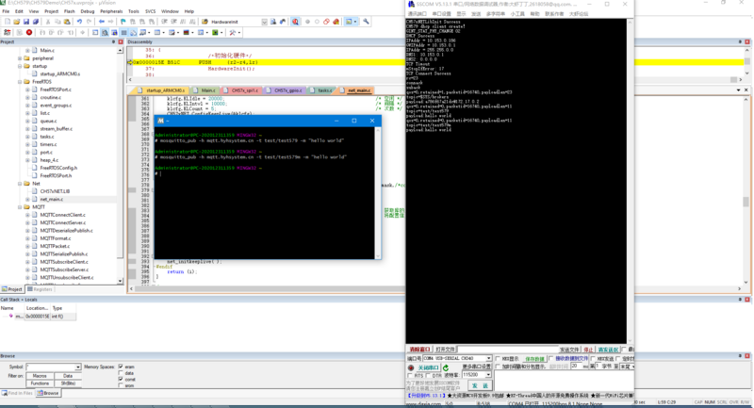Image resolution: width=754 pixels, height=408 pixels.
Task: Click the Undo arrow icon
Action: 79,22
